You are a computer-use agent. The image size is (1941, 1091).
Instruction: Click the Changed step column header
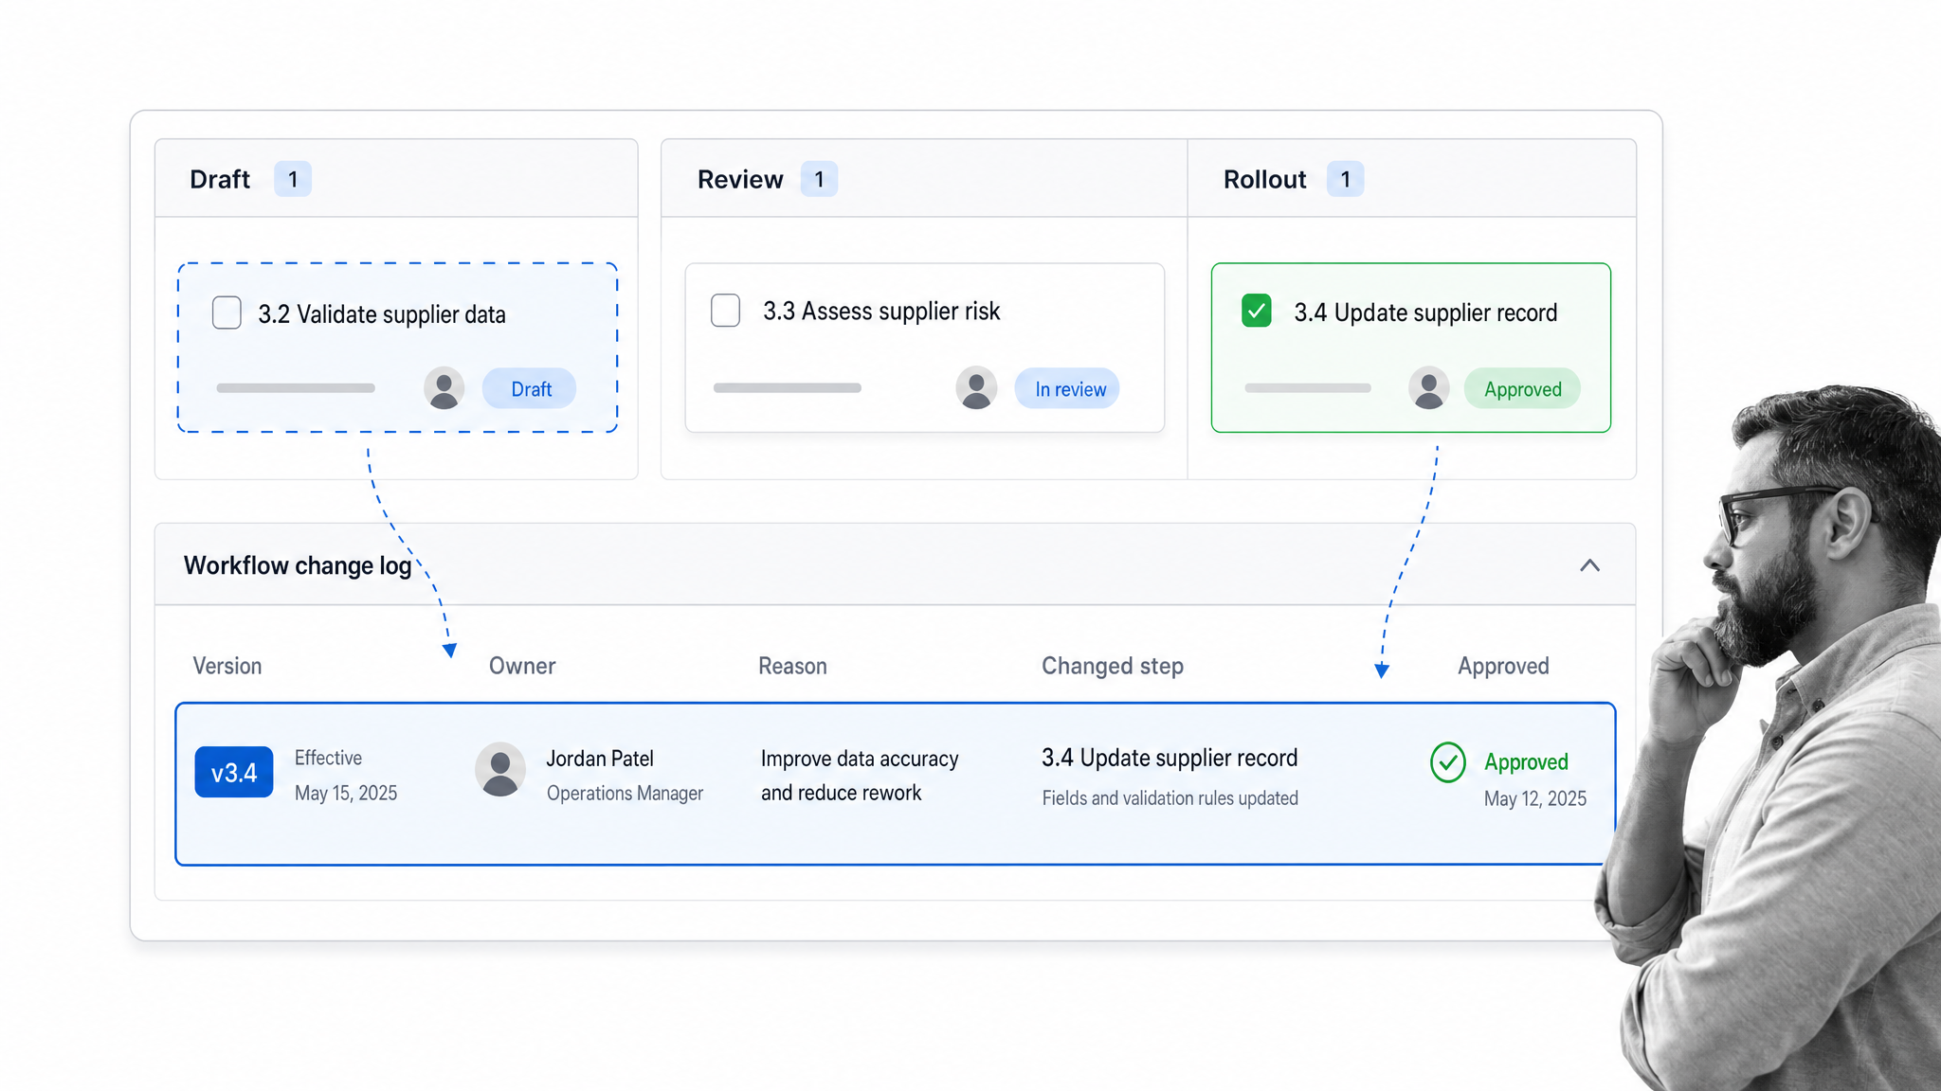1113,666
